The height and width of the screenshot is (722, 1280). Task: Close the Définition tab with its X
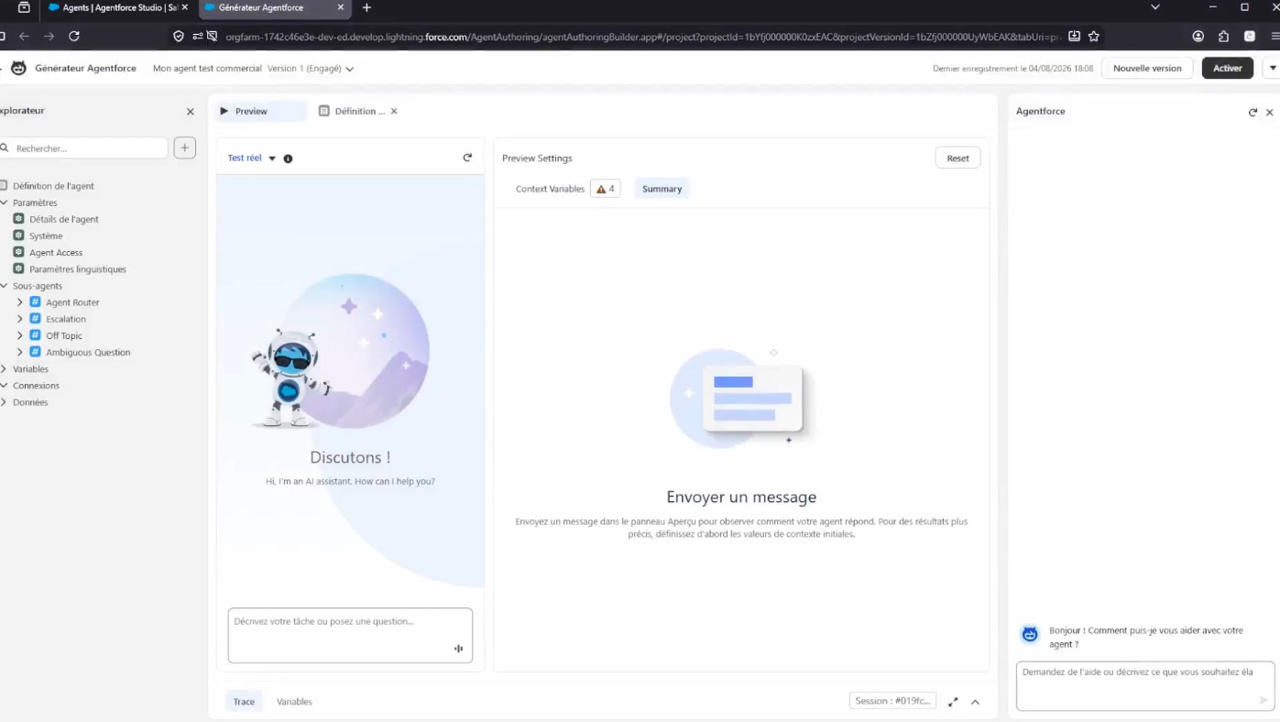click(x=394, y=111)
